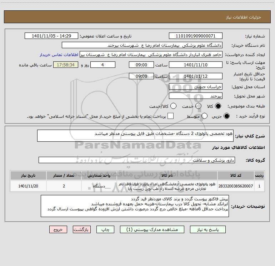Viewport: 275px width, 266px height.
Task: Click the row number 1 cell
Action: 259,186
